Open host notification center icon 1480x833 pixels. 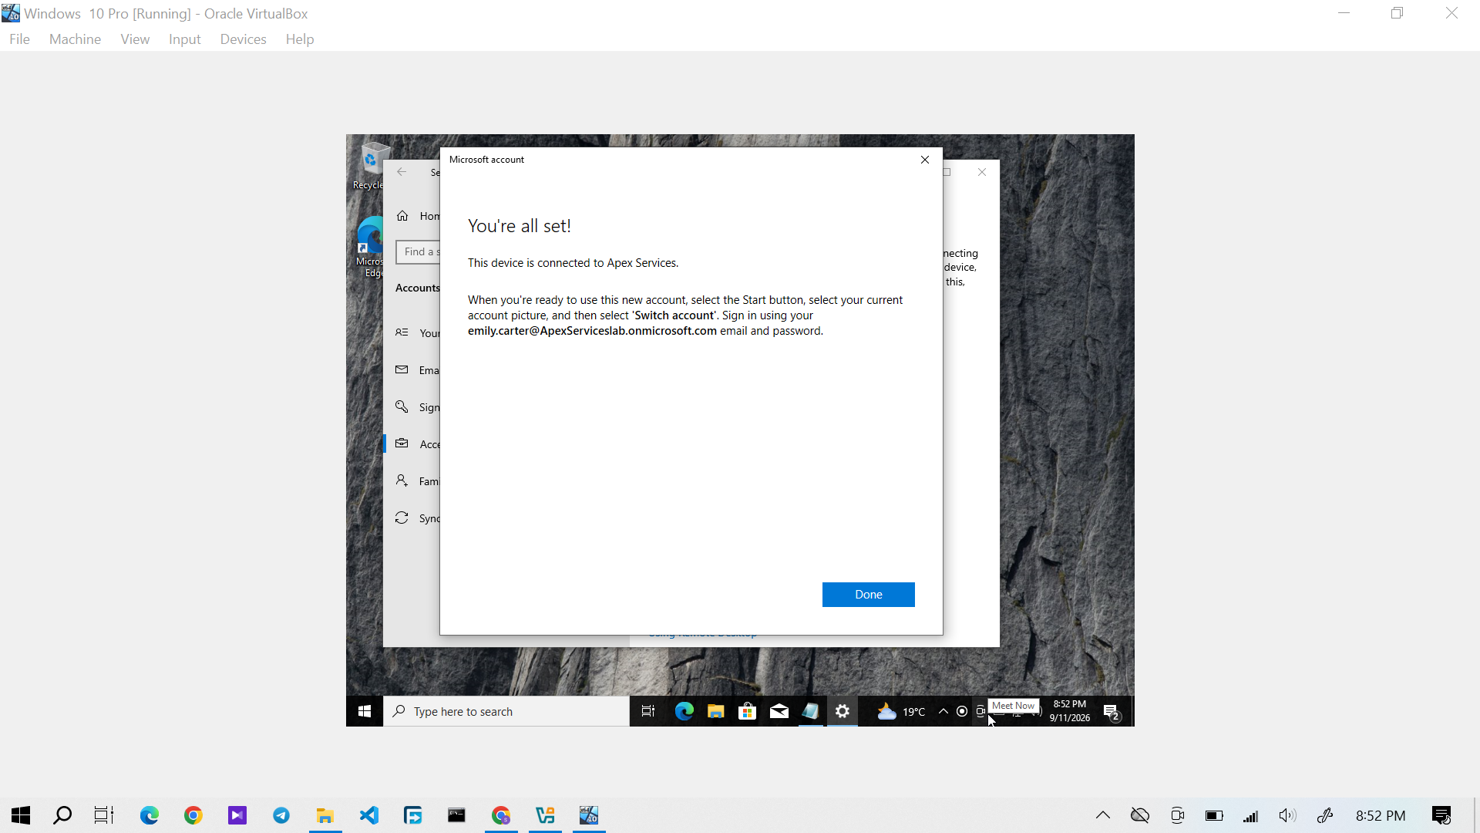pyautogui.click(x=1441, y=815)
